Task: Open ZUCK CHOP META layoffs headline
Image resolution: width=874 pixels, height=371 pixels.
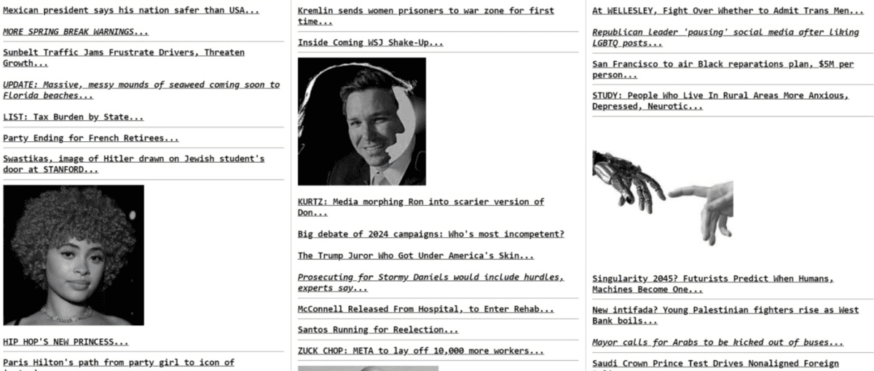Action: tap(421, 351)
